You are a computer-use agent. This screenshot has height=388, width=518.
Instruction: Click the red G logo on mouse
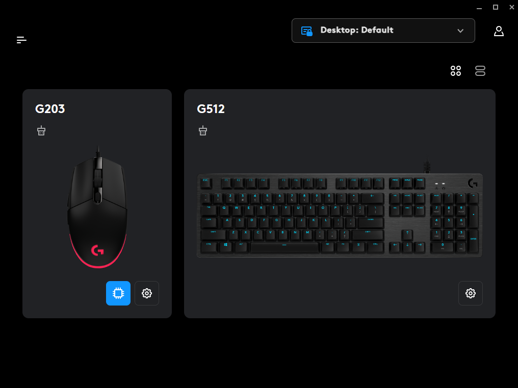tap(97, 251)
